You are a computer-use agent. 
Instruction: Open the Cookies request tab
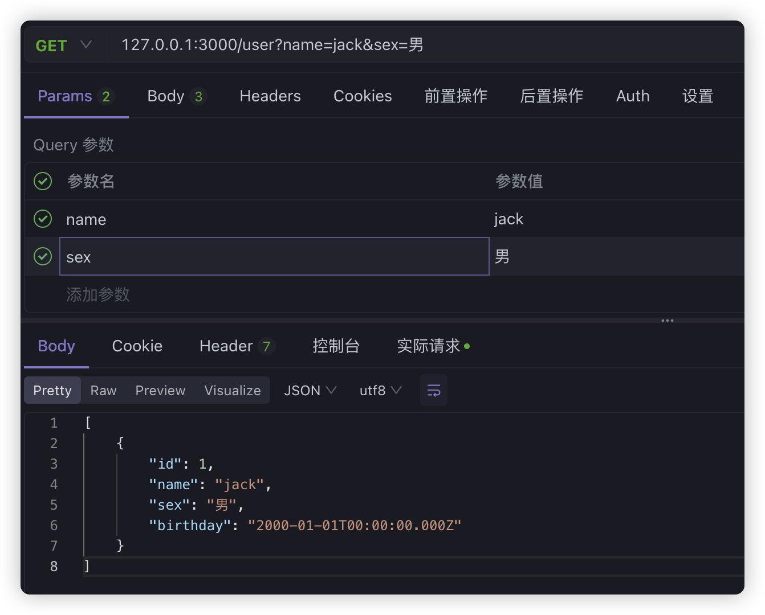(x=362, y=96)
